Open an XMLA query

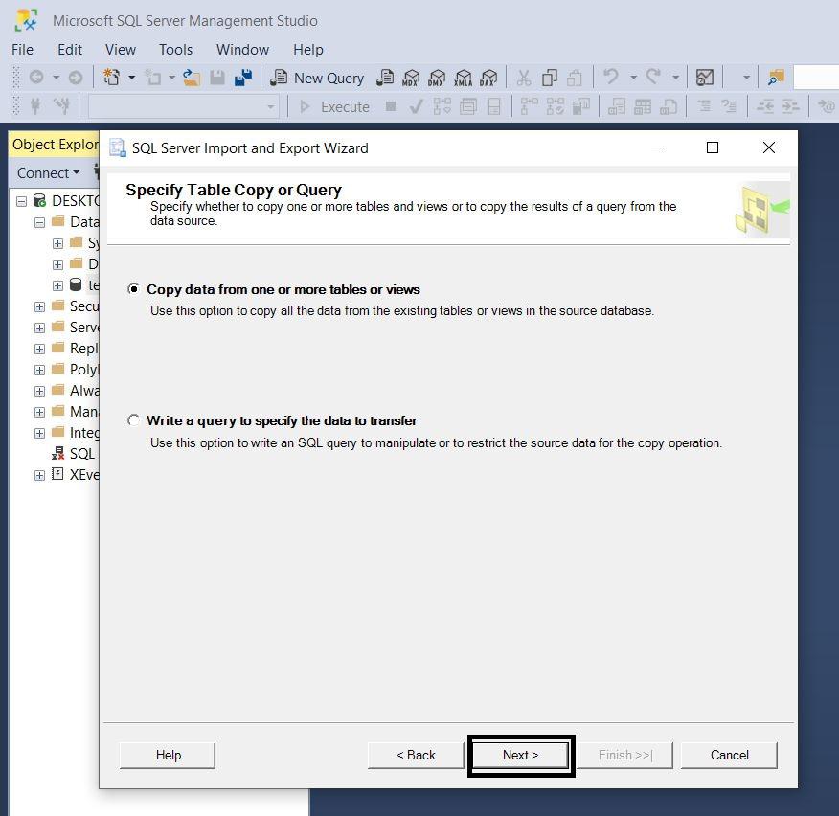click(x=463, y=79)
